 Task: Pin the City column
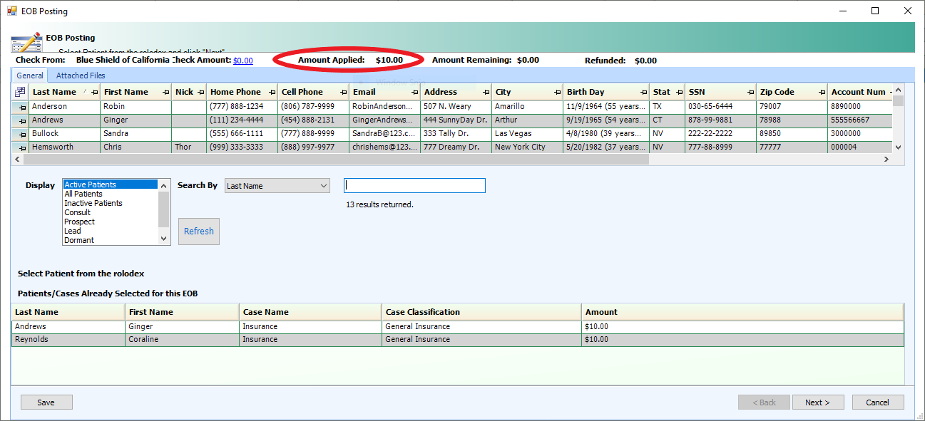[558, 93]
